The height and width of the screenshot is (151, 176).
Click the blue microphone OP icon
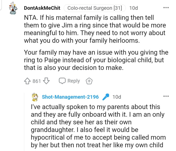coord(107,97)
